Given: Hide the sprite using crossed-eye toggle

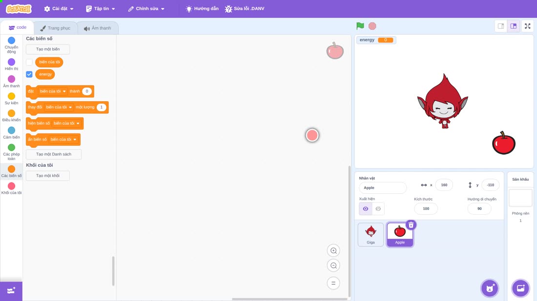Looking at the screenshot, I should [x=378, y=209].
